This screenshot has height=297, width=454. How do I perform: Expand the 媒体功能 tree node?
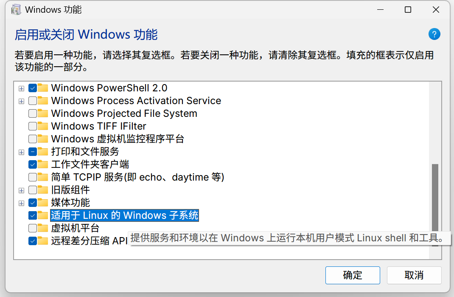pyautogui.click(x=21, y=203)
